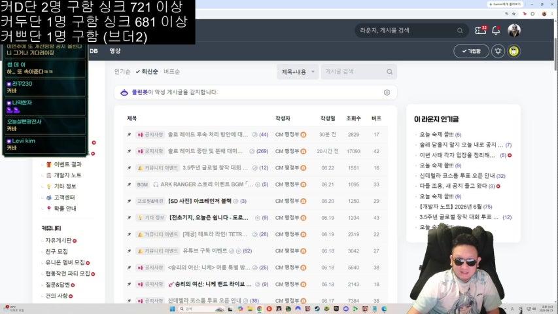Open the DB tab in lounge menu
This screenshot has width=558, height=314.
(94, 51)
